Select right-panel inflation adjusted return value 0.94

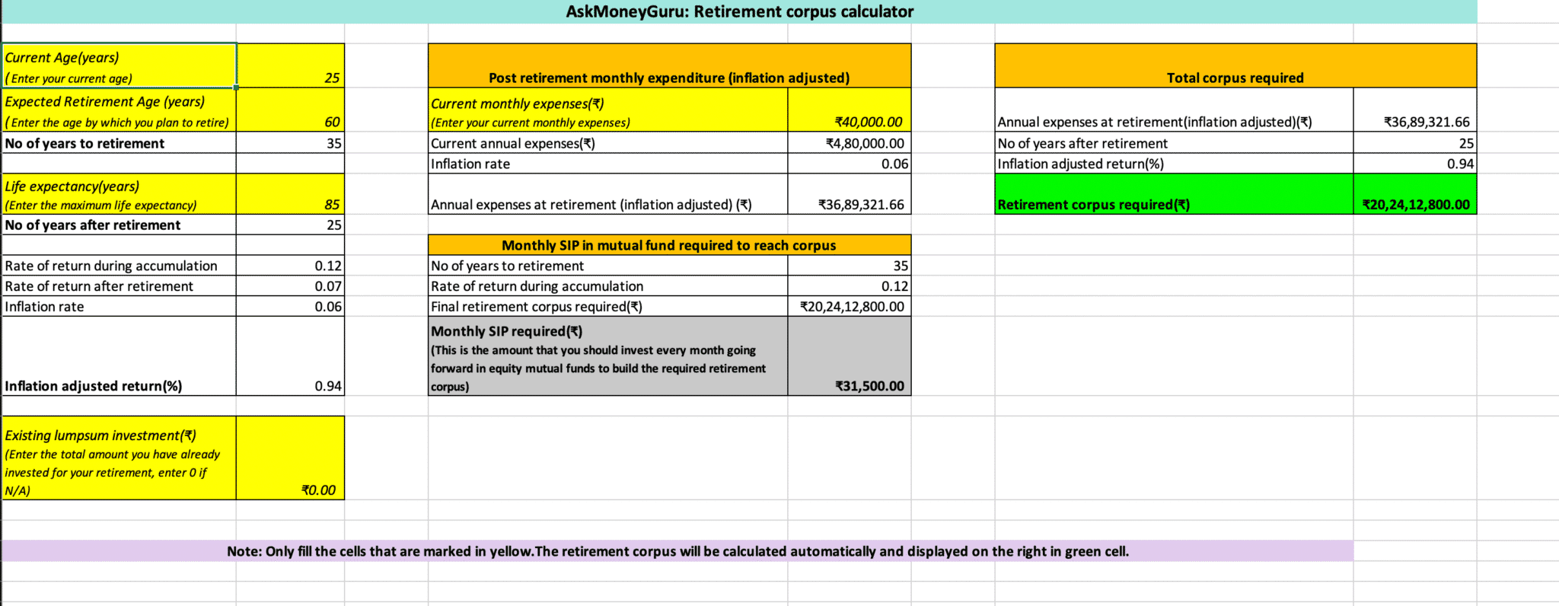point(1414,164)
